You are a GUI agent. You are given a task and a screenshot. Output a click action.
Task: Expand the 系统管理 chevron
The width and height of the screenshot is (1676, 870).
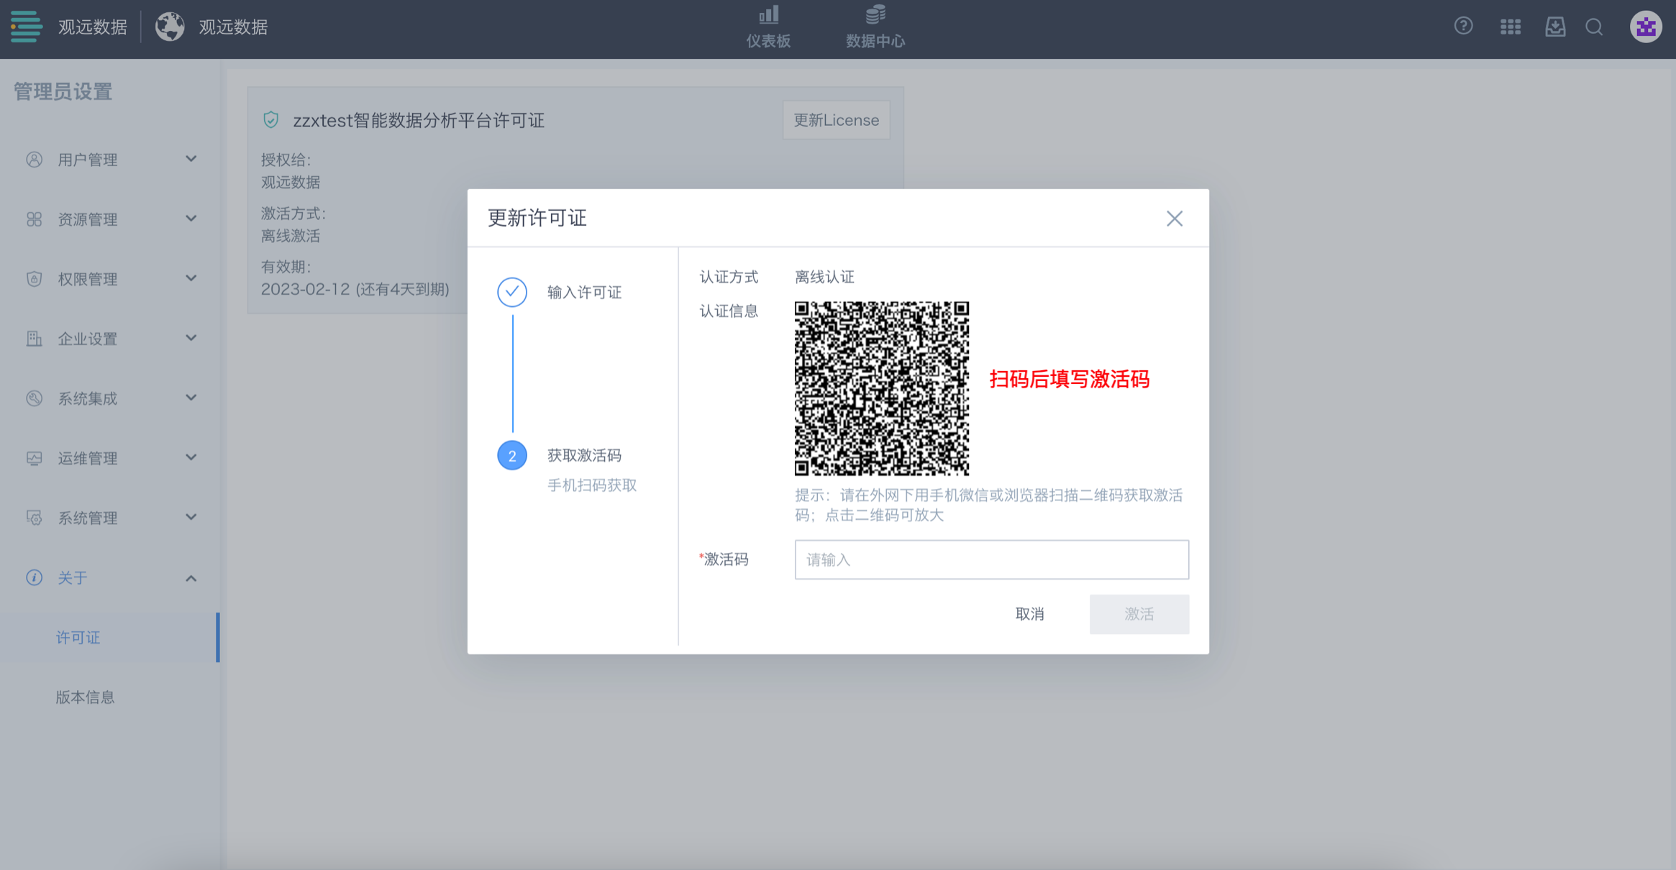191,517
